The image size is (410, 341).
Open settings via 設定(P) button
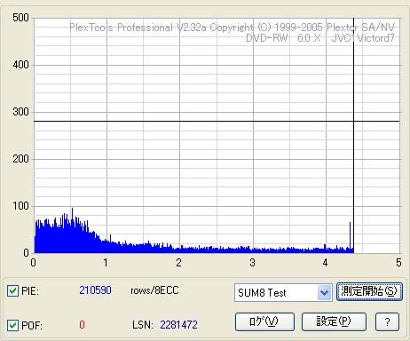[334, 321]
